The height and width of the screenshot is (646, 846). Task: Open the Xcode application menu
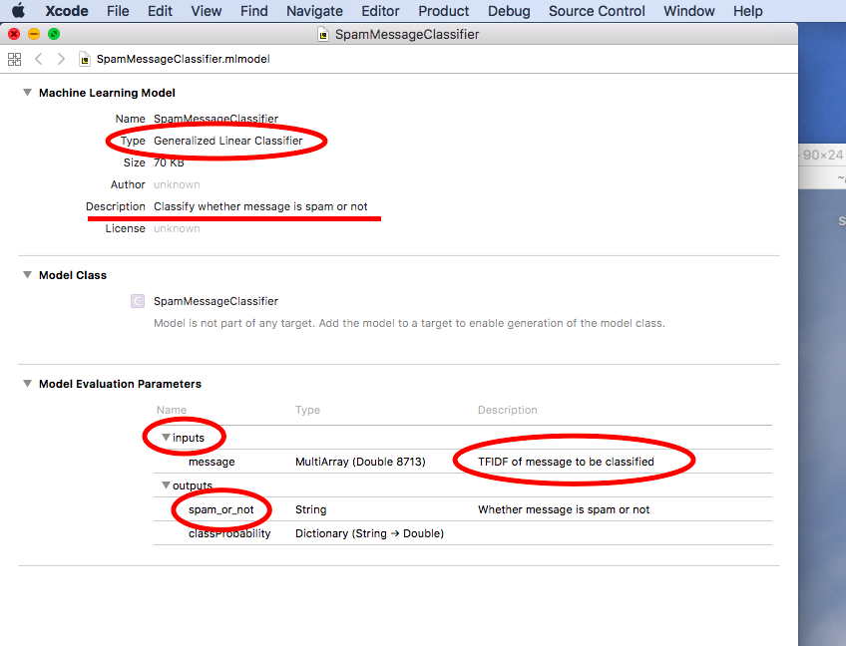(x=67, y=11)
